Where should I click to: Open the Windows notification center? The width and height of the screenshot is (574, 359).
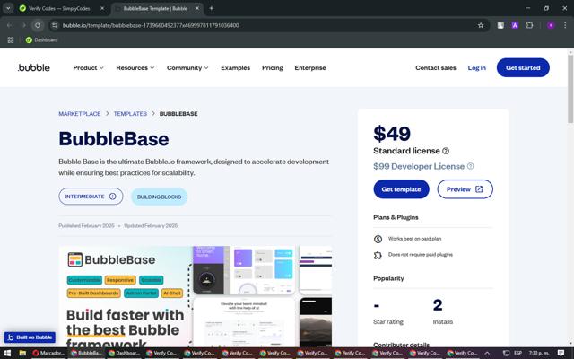tap(561, 353)
